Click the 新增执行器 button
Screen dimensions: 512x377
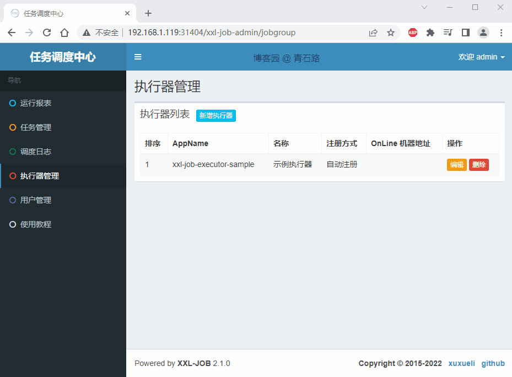pos(216,115)
